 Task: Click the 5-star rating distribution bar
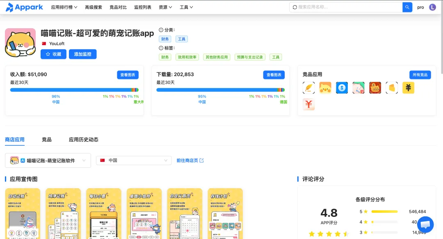pos(384,212)
